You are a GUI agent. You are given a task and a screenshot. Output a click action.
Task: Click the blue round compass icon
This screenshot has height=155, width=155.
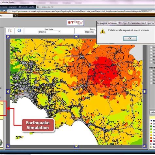19,30
